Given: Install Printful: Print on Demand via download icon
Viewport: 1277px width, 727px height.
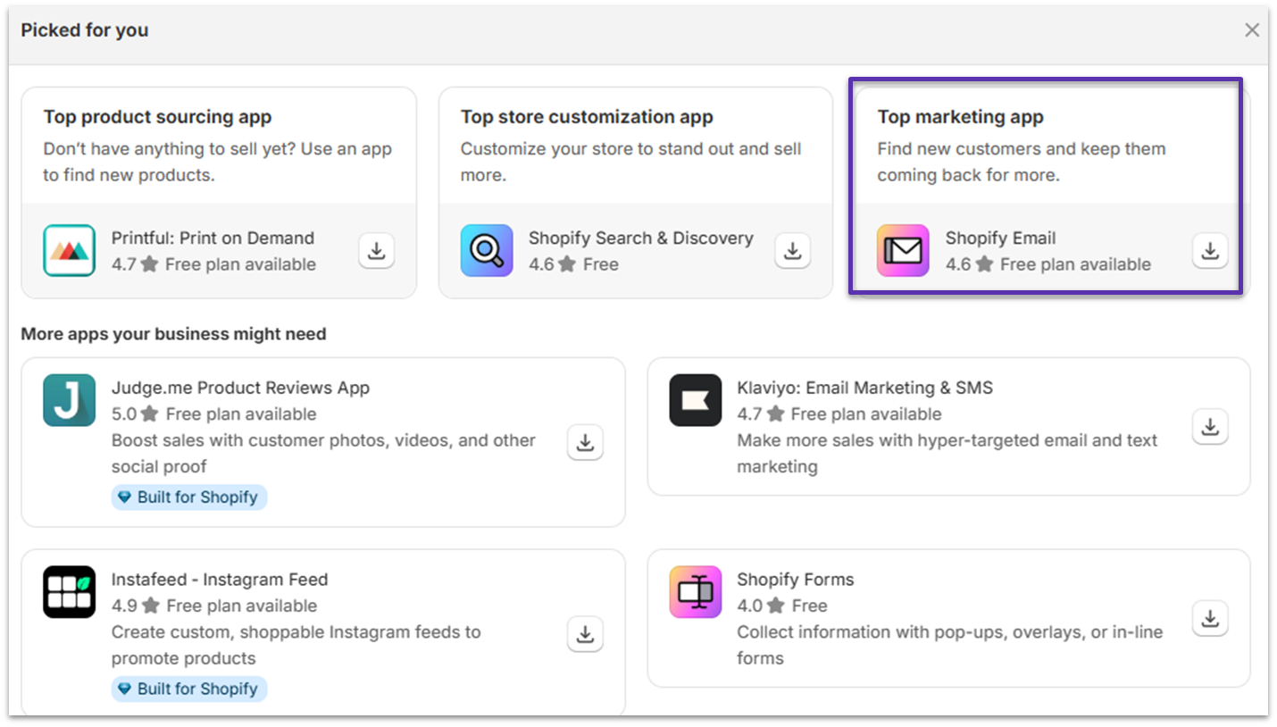Looking at the screenshot, I should coord(376,251).
